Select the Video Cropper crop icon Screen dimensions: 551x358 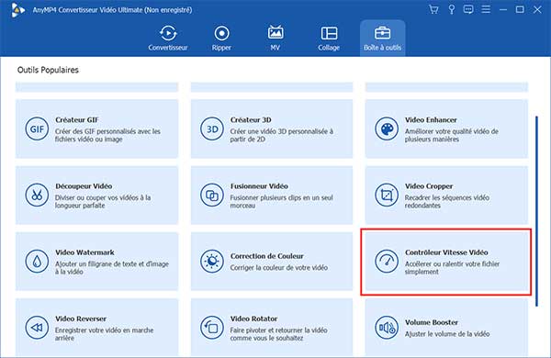pos(387,195)
